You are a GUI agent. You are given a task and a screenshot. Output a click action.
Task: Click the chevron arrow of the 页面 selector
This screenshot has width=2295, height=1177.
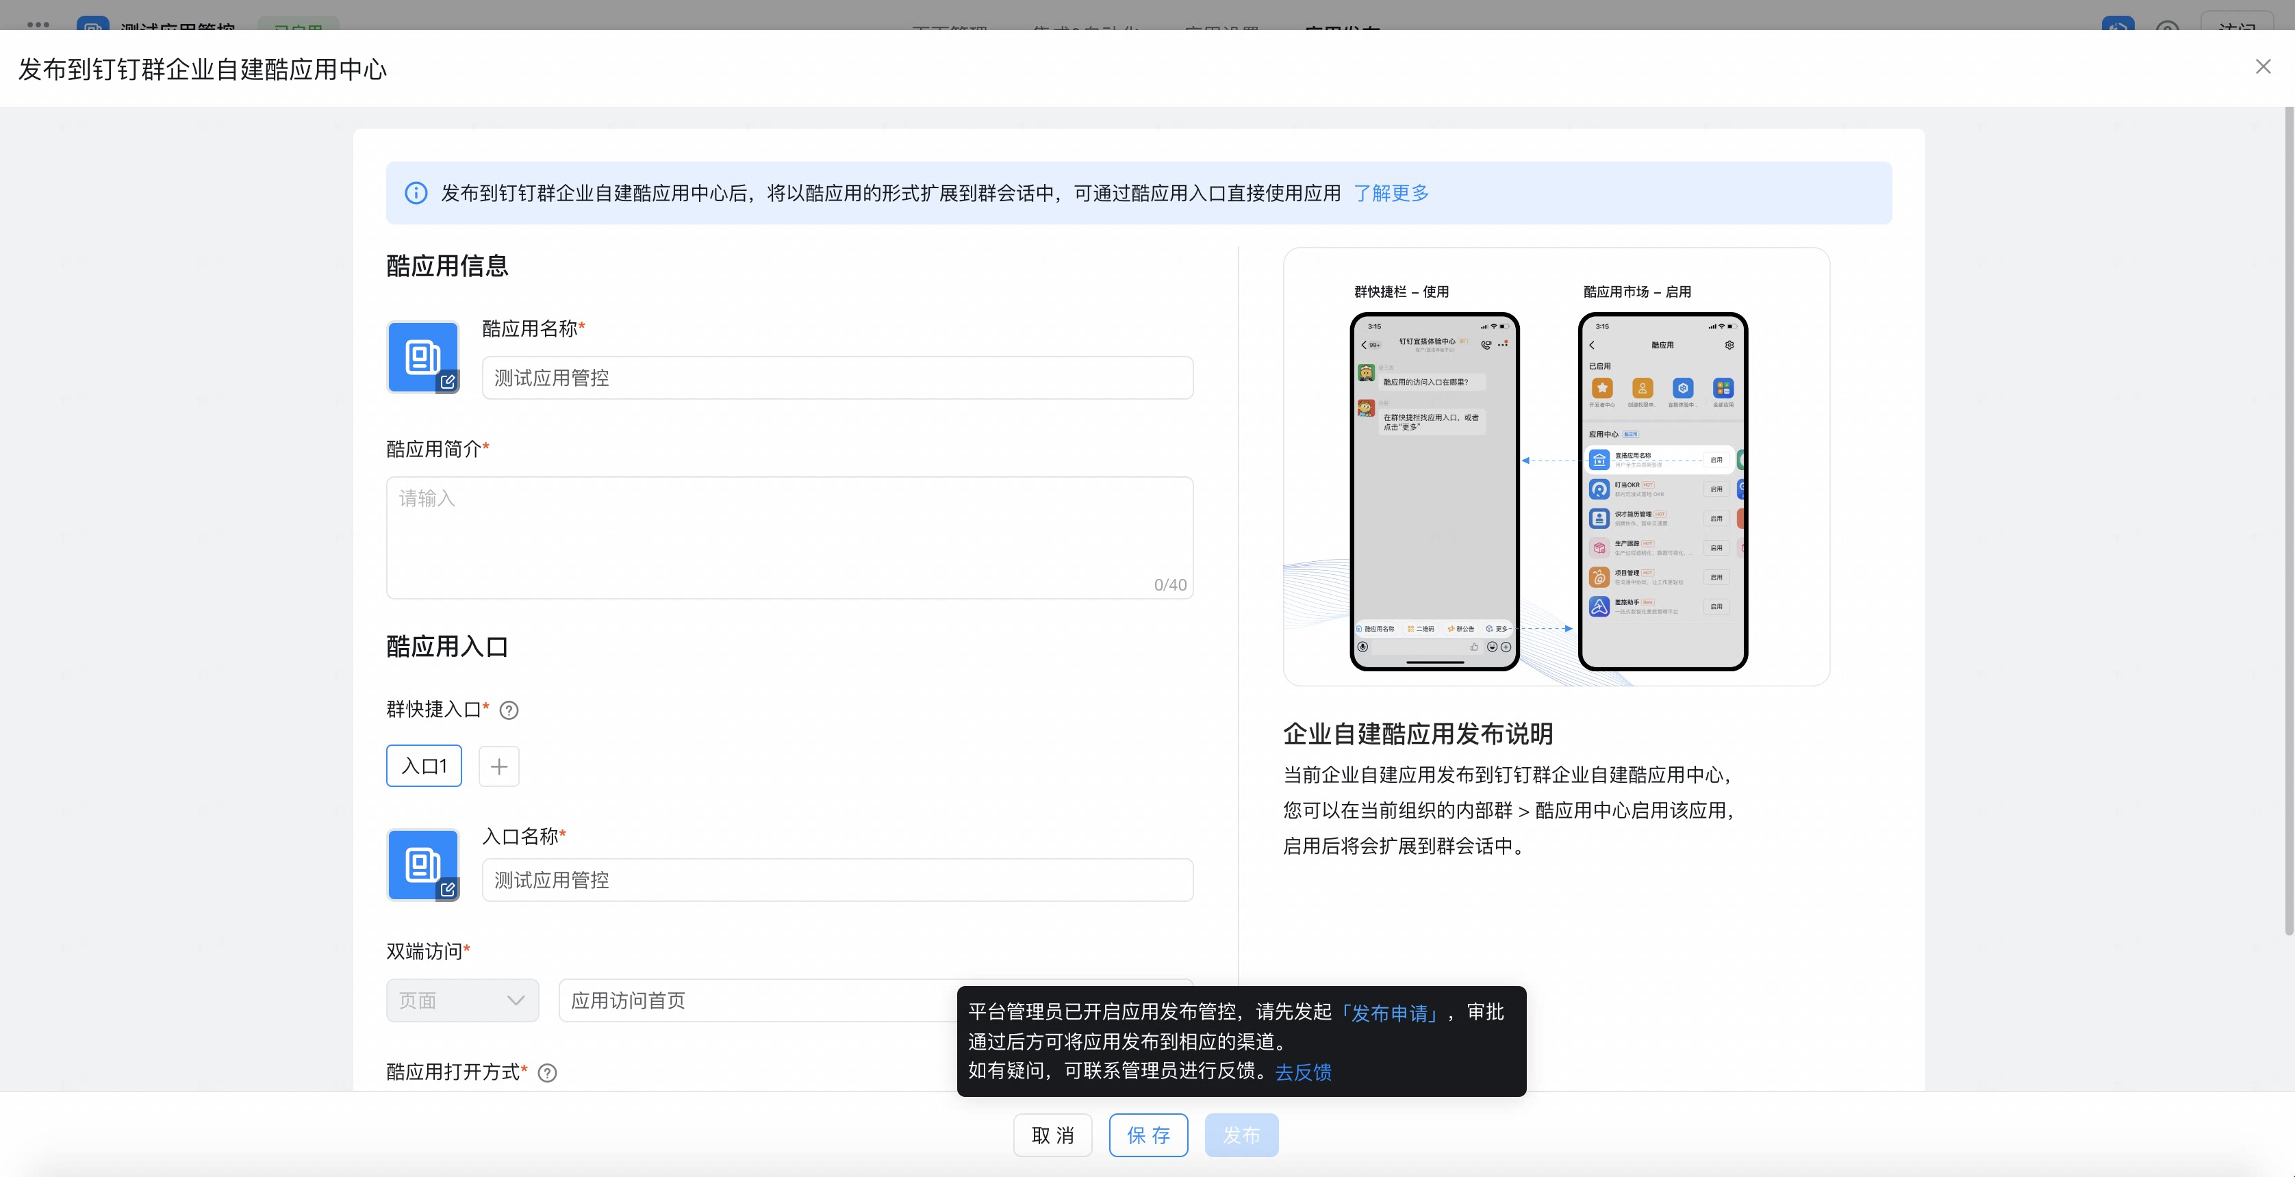click(516, 1000)
